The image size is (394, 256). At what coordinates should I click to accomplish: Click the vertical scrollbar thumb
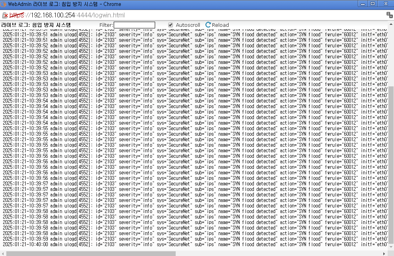[391, 165]
